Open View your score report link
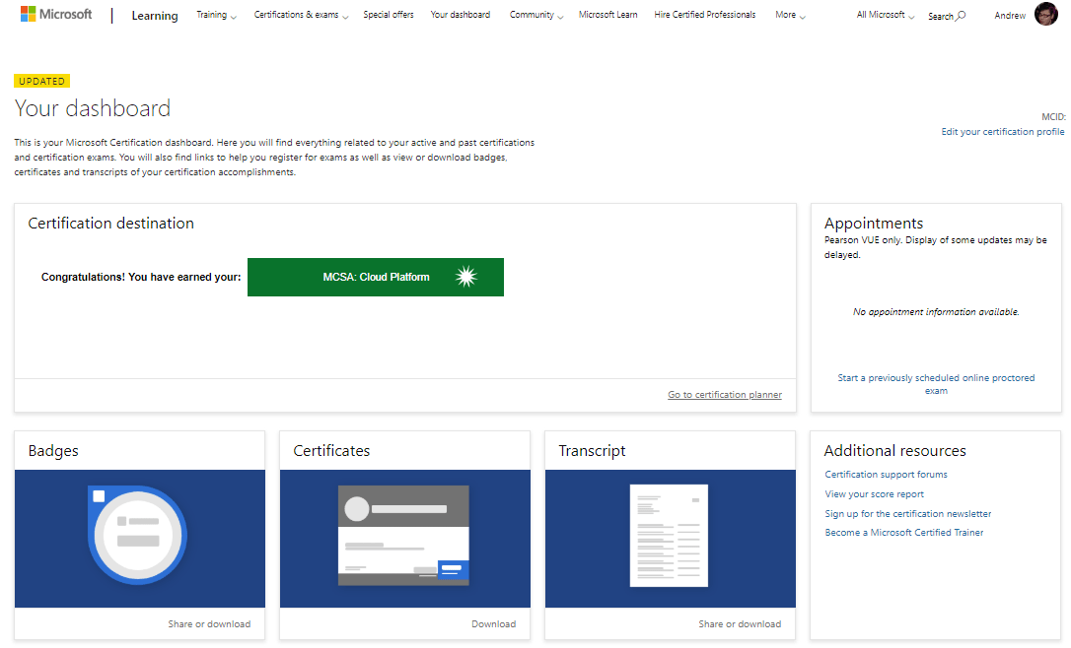1071x648 pixels. 874,494
